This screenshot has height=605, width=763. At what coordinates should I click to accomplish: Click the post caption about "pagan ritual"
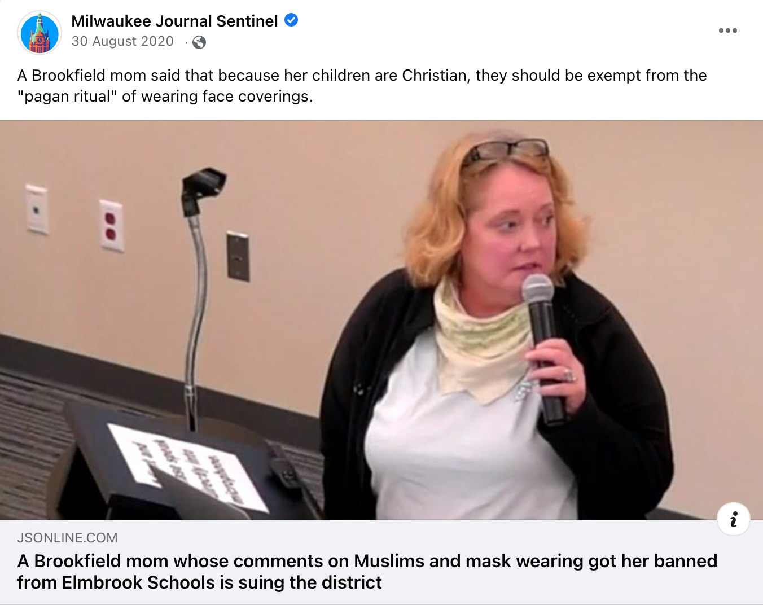(x=362, y=86)
